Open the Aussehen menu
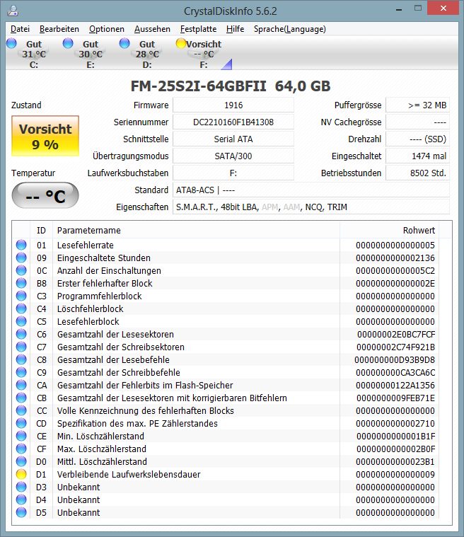 152,29
